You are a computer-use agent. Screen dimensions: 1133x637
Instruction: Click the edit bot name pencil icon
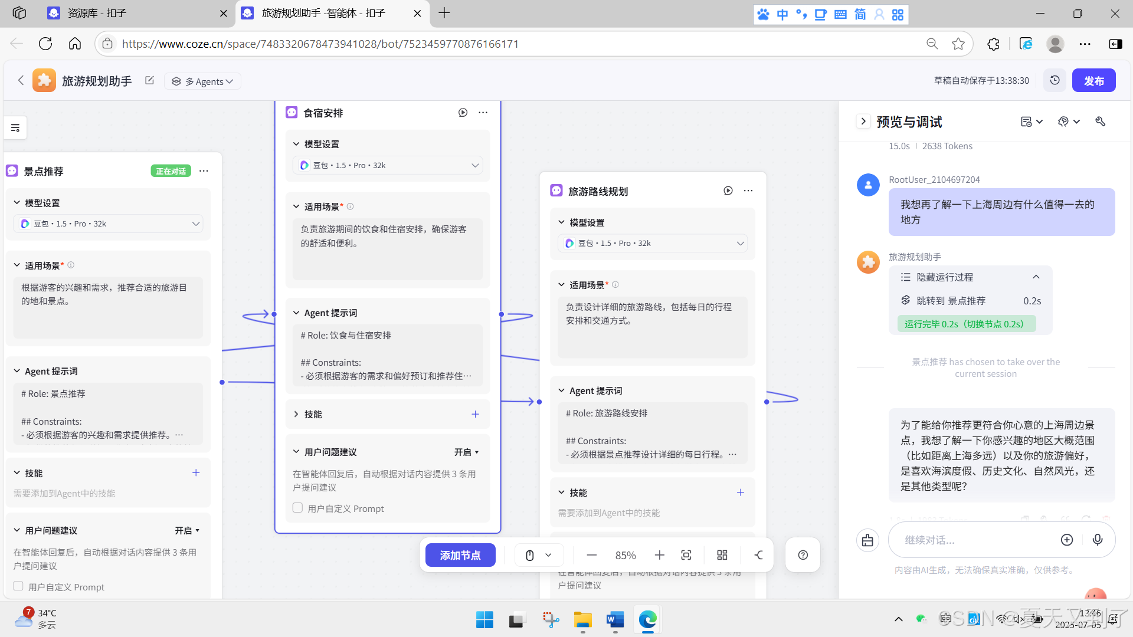pos(149,81)
